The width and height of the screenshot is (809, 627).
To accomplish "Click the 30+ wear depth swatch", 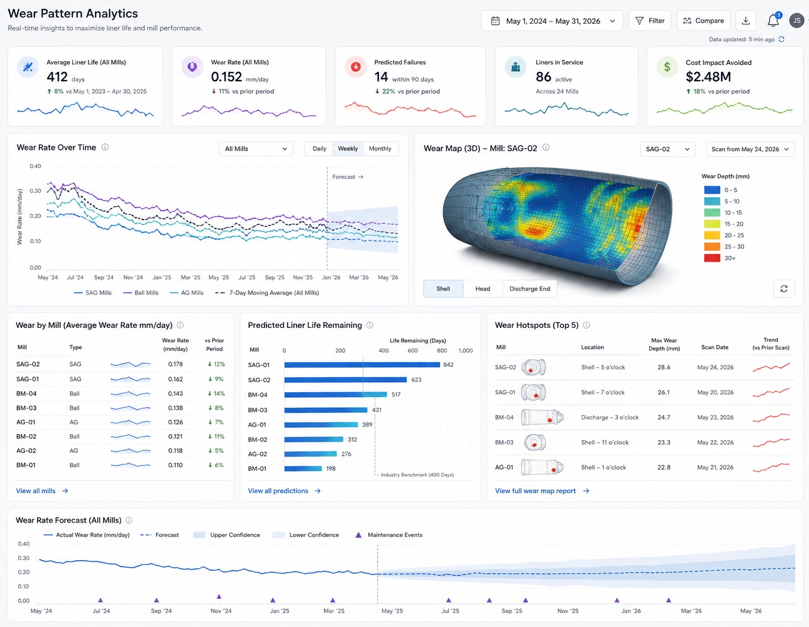I will [712, 258].
